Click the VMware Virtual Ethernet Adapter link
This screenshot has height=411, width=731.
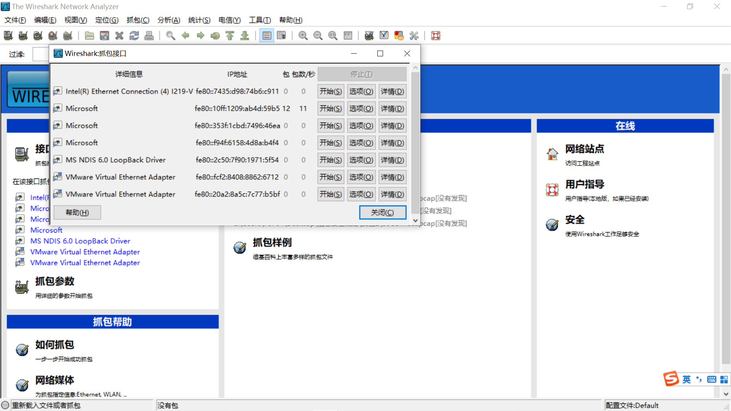pos(85,252)
